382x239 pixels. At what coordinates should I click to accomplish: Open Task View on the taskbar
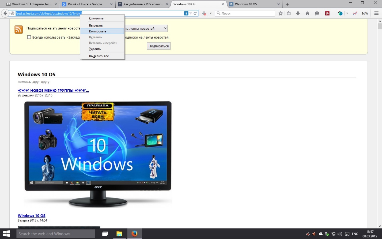105,234
